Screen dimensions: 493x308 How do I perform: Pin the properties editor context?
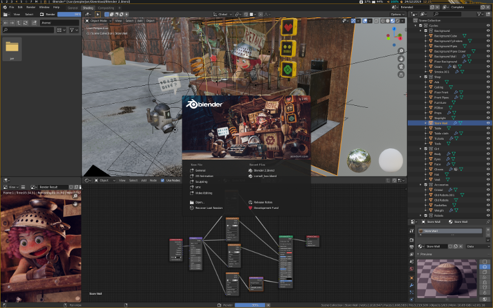[488, 222]
